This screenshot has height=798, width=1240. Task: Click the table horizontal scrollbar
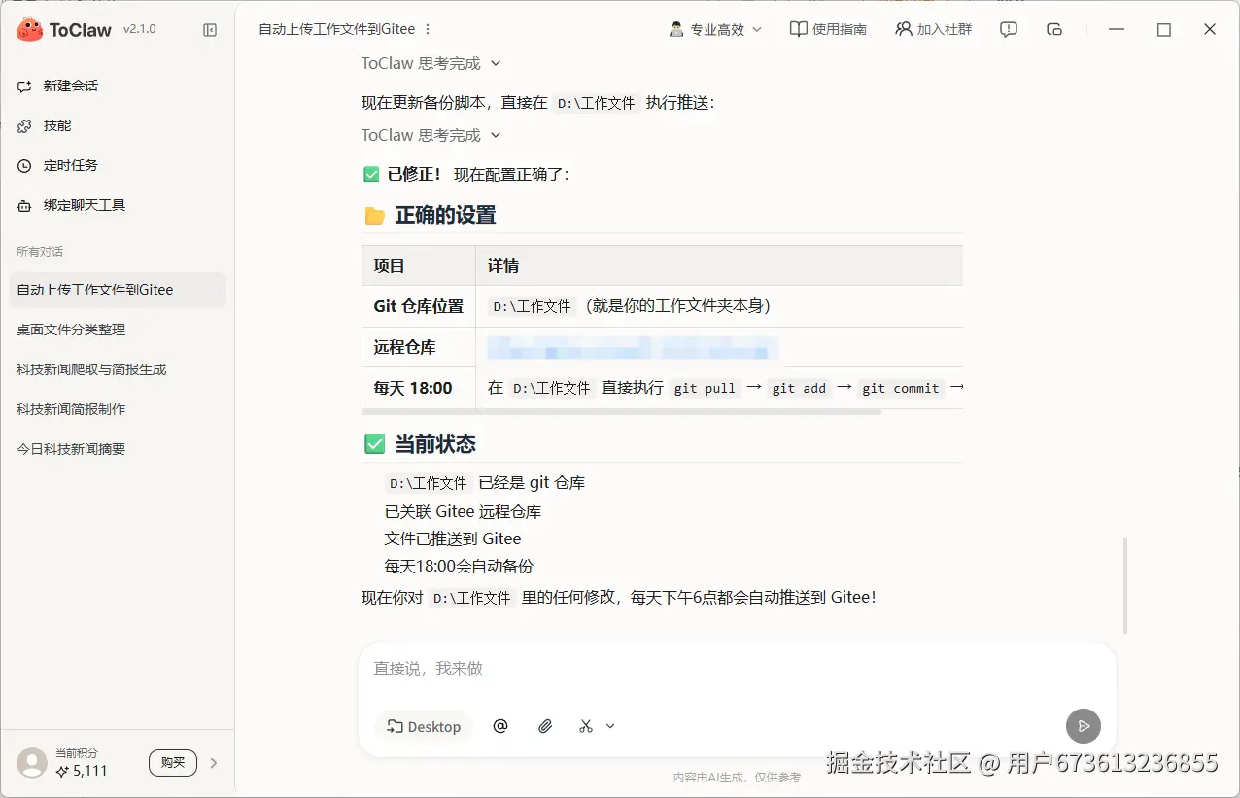[621, 412]
